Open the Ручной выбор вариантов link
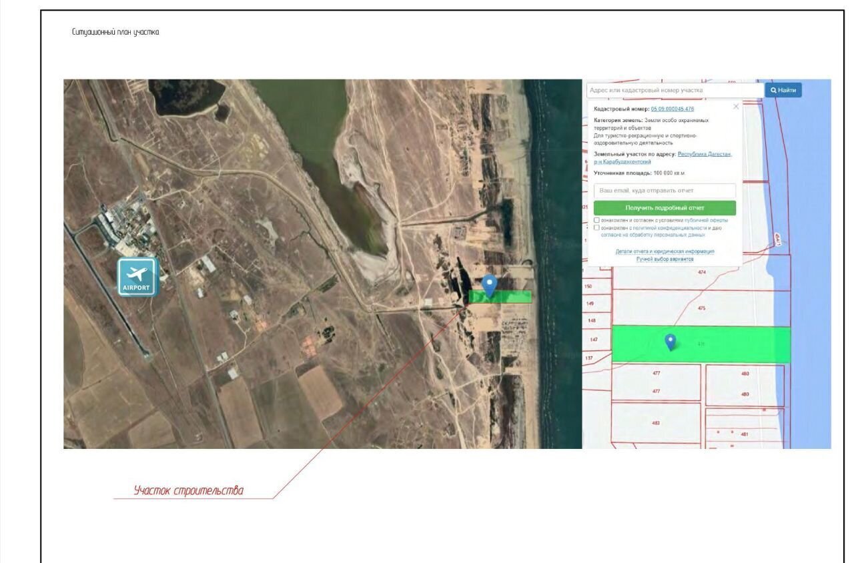 pyautogui.click(x=665, y=259)
